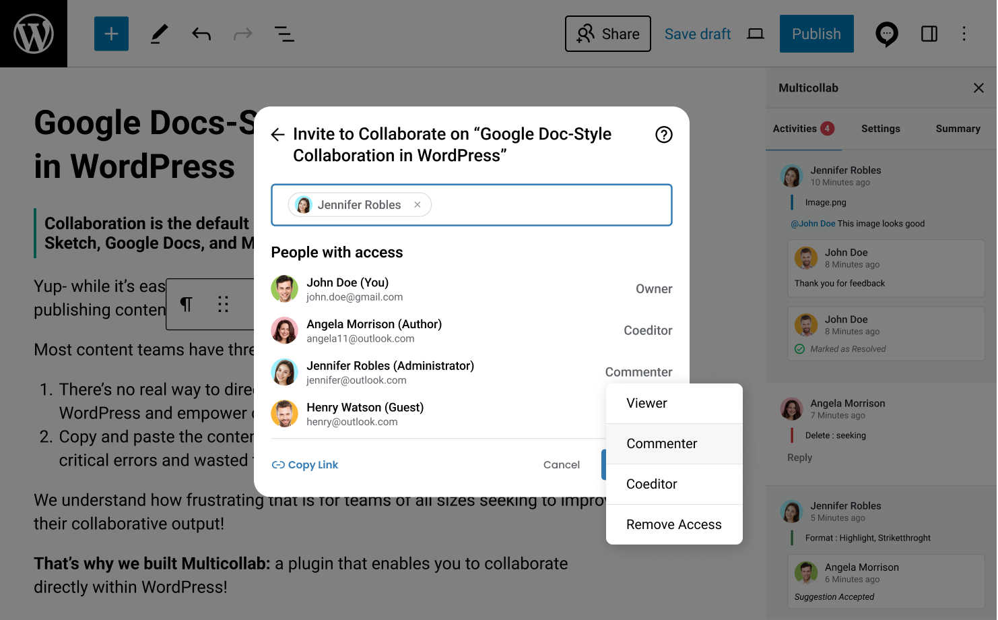The width and height of the screenshot is (998, 620).
Task: Open Angela Morrison's Coeditor role dropdown
Action: pos(648,331)
